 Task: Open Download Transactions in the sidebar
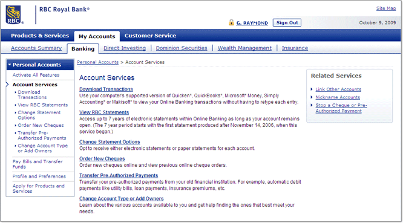coord(32,95)
